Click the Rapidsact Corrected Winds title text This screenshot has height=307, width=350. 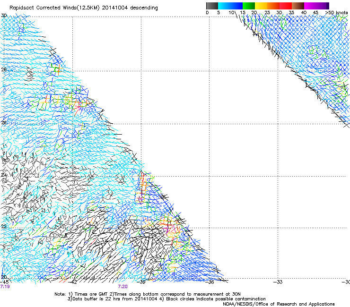point(84,8)
